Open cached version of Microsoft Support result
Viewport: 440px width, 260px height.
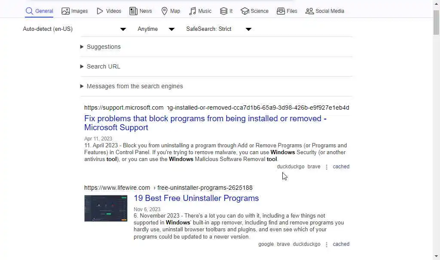[341, 167]
